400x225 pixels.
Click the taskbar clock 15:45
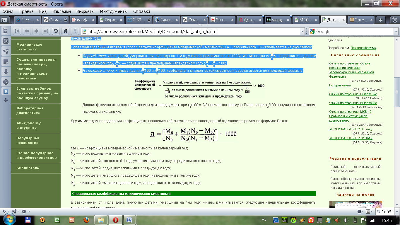click(x=387, y=220)
